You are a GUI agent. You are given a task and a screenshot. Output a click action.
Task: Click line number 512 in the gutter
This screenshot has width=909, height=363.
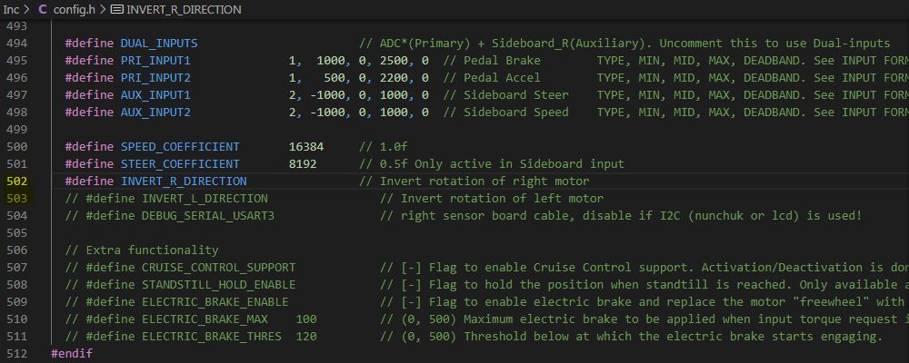click(16, 353)
